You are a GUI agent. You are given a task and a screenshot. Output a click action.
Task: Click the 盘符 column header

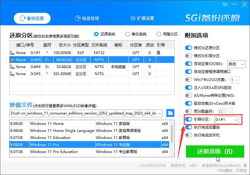[x=47, y=45]
